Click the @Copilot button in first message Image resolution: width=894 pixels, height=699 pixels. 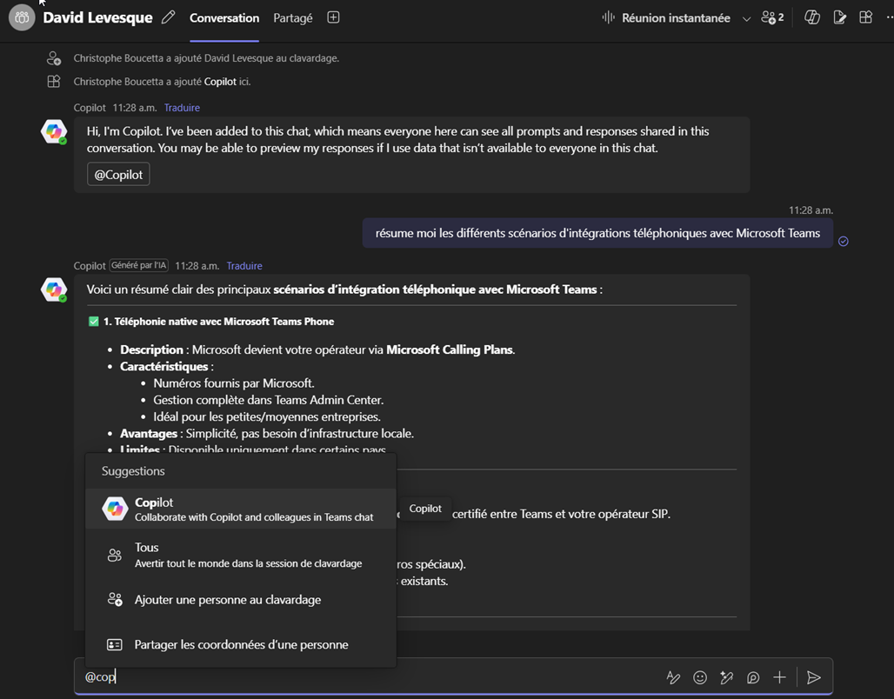pyautogui.click(x=118, y=174)
